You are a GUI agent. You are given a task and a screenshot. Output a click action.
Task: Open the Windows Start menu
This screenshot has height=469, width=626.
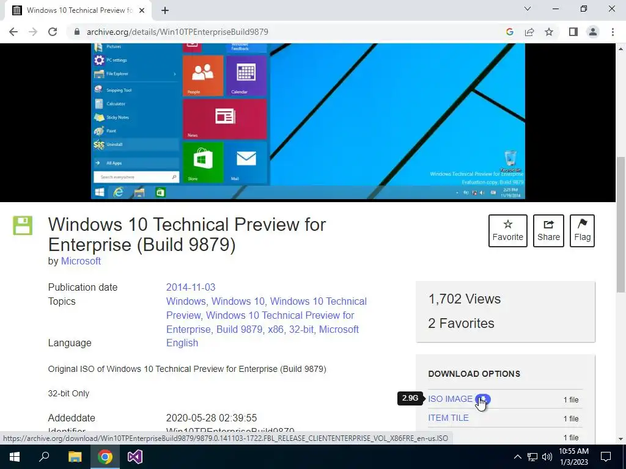click(15, 457)
